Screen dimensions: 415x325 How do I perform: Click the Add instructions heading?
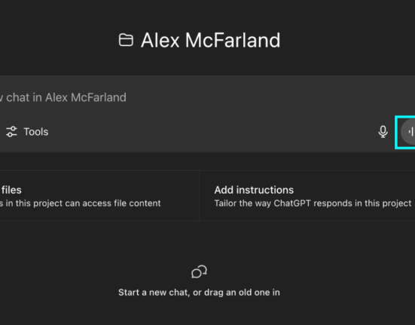[254, 190]
